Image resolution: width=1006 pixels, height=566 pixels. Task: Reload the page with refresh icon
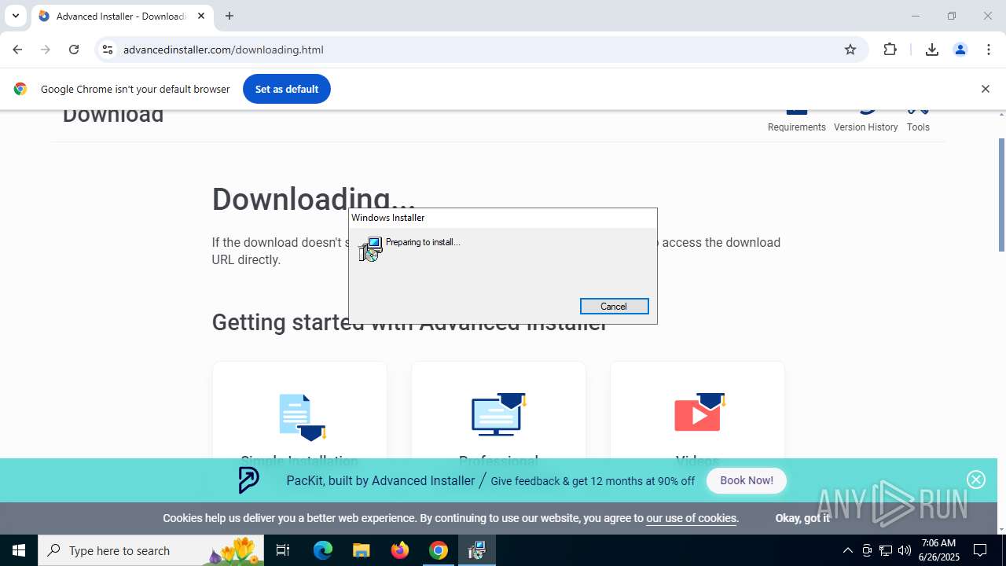pos(74,50)
